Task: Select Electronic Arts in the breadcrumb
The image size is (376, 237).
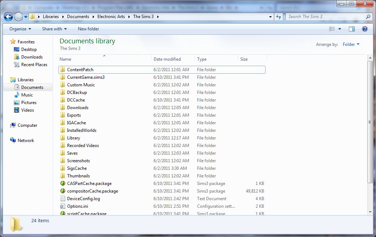Action: (111, 17)
